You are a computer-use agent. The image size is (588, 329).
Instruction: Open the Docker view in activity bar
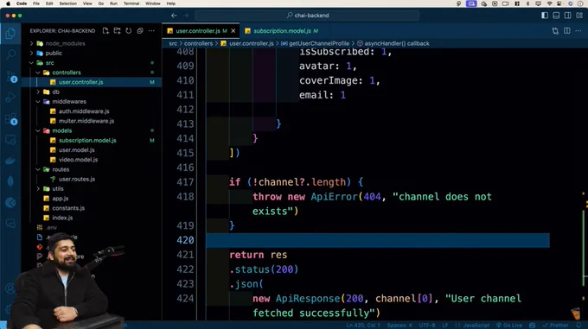point(10,161)
